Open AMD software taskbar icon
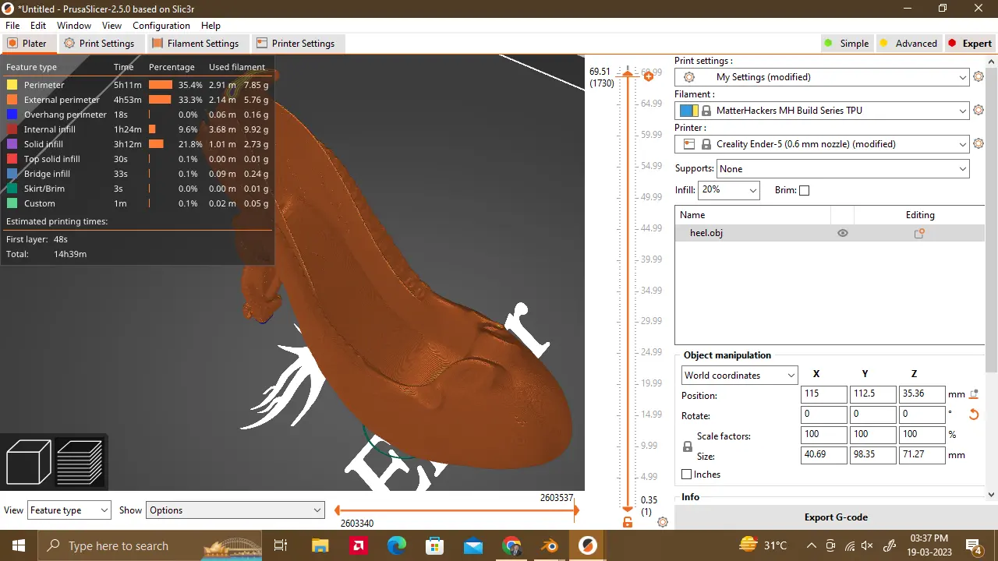 [359, 545]
